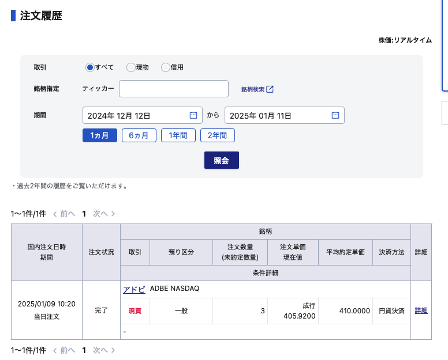Select the 信用 radio button
This screenshot has width=448, height=360.
coord(166,67)
